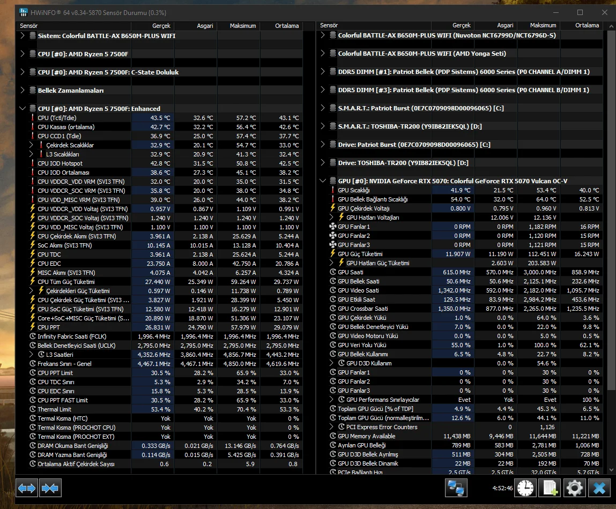Select the CPU (Tctl/Tdie) sensor row
This screenshot has width=616, height=509.
click(x=80, y=118)
